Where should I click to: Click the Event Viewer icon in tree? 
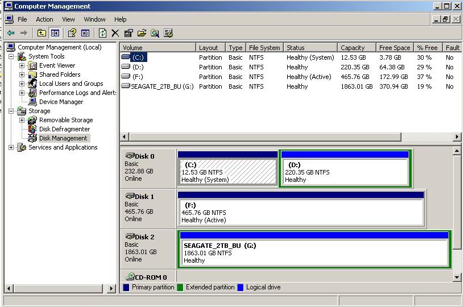[32, 65]
